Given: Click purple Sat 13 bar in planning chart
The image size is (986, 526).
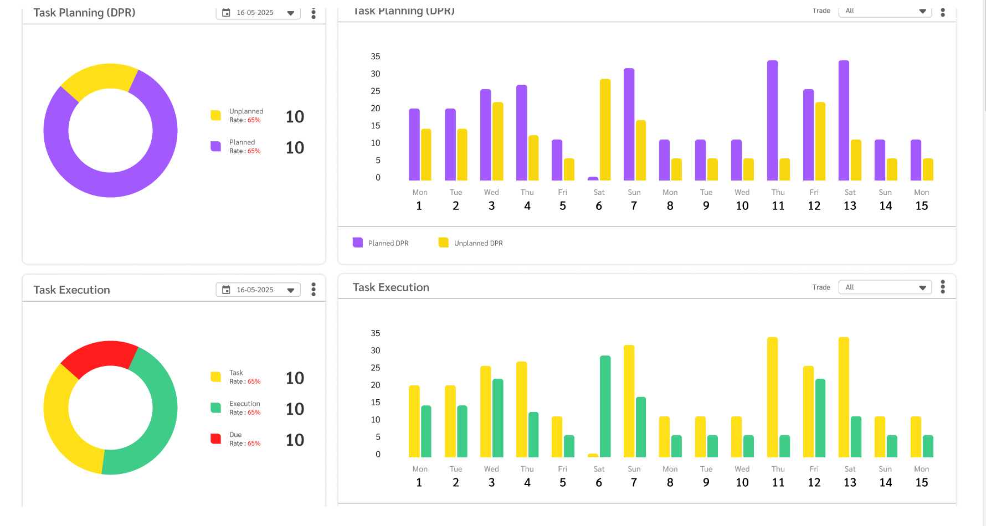Looking at the screenshot, I should pos(844,120).
